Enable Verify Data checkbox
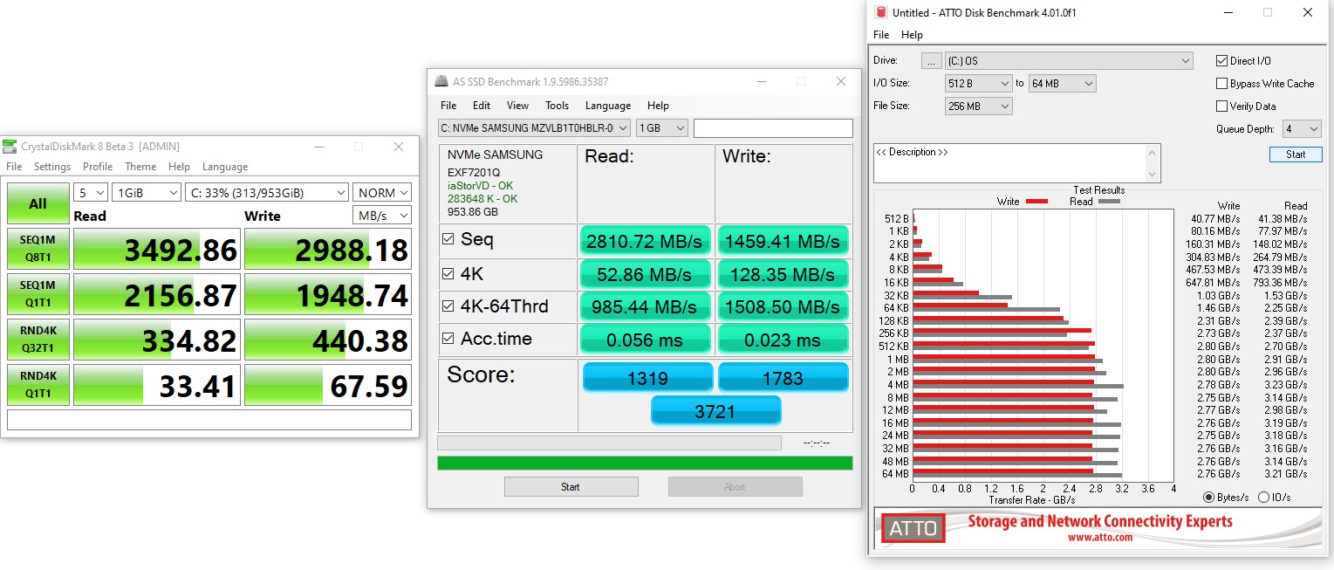The image size is (1334, 570). click(x=1222, y=106)
